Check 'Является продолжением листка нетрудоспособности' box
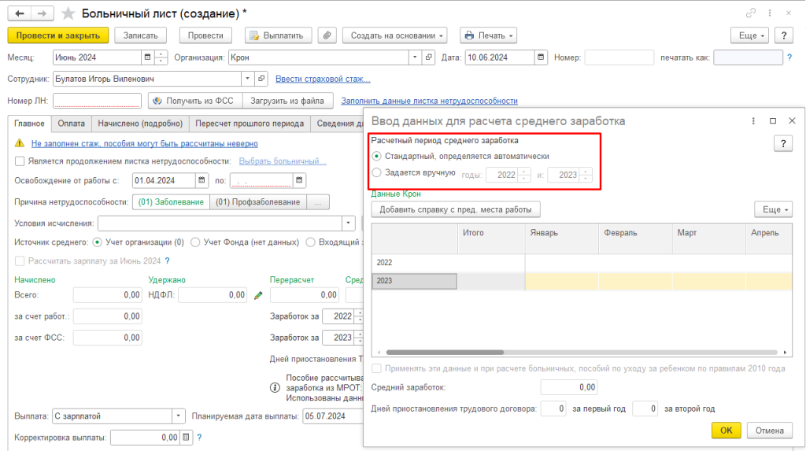806x451 pixels. tap(20, 161)
